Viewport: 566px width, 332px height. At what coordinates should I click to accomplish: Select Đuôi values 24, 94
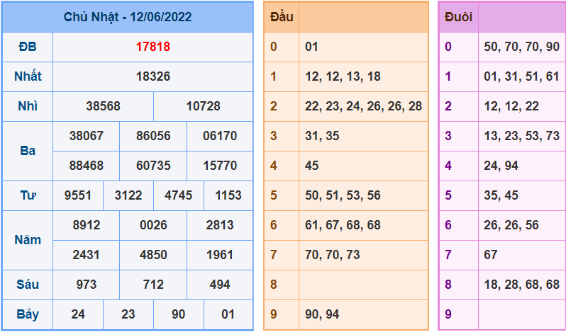(501, 166)
